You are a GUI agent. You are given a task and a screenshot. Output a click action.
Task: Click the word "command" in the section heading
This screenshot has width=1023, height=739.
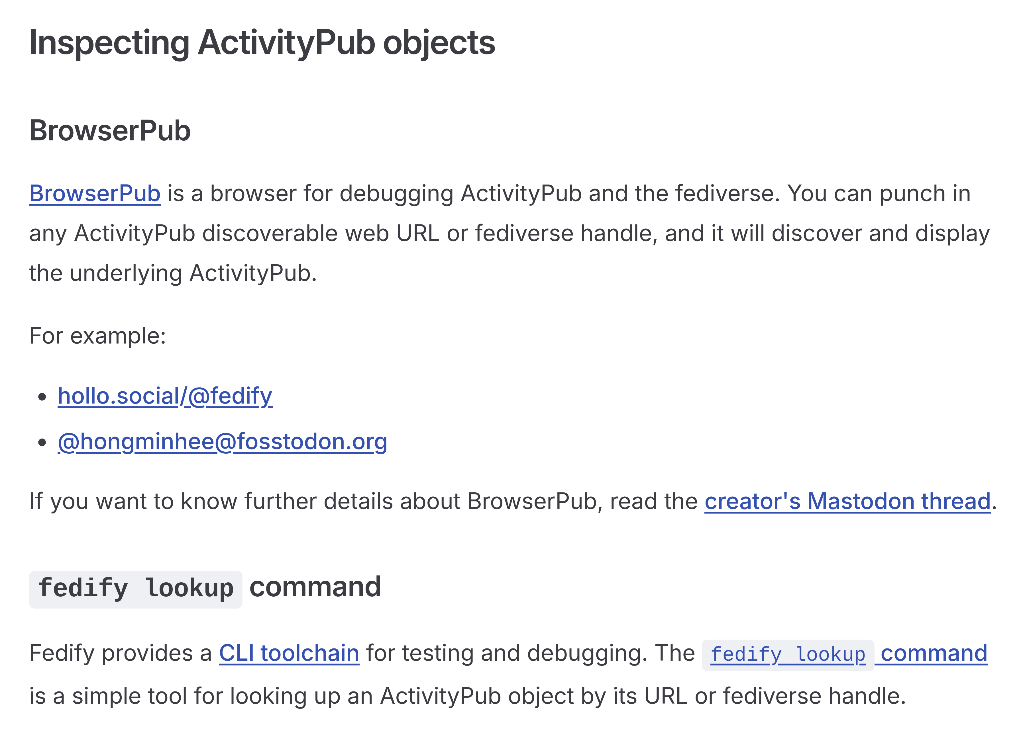point(315,587)
